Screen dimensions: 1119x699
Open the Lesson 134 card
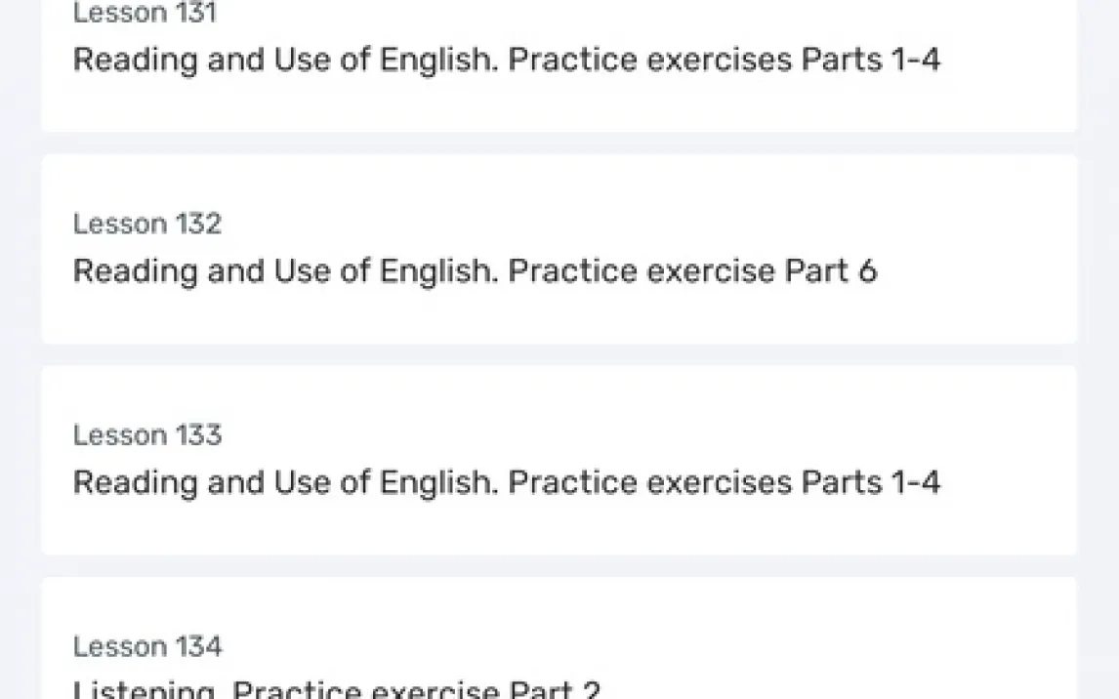pos(559,638)
